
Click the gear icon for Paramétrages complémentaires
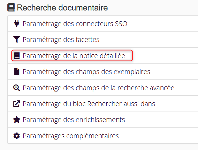(17, 136)
